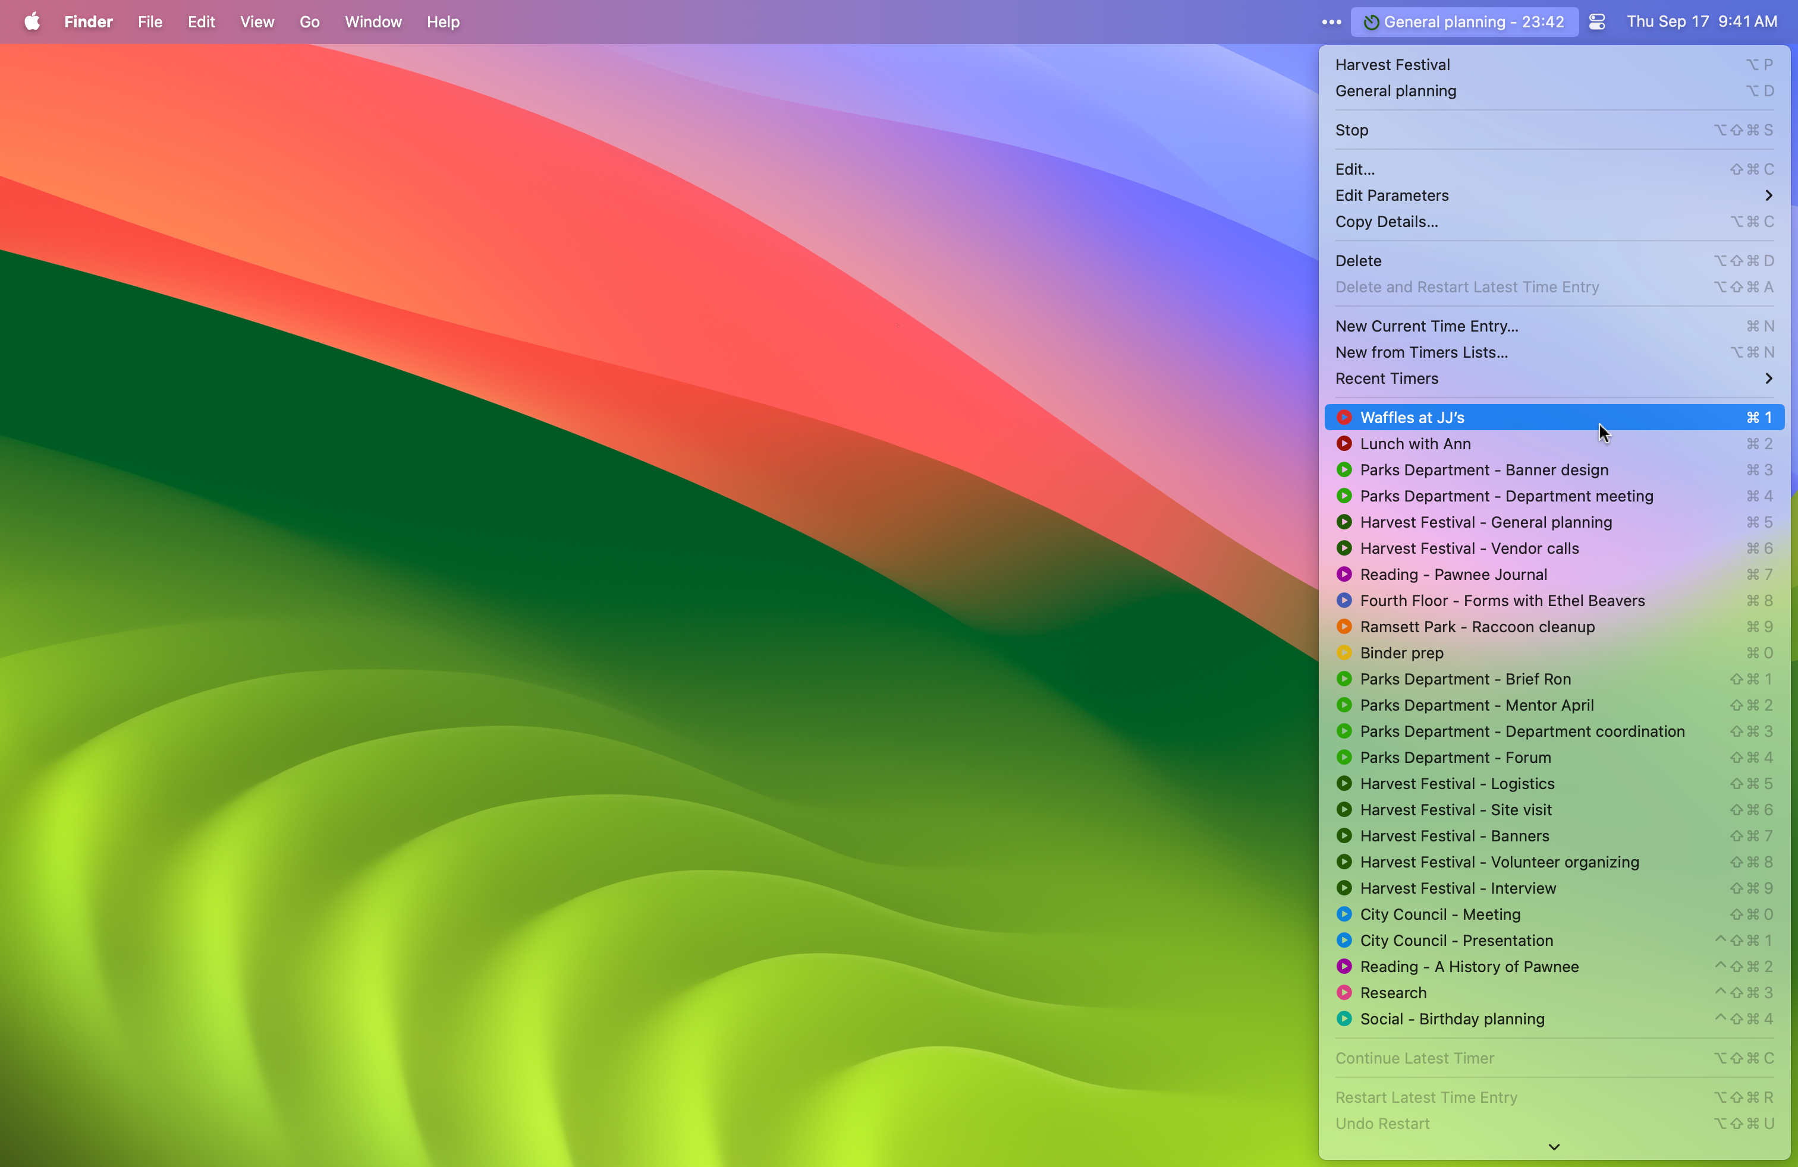Click the three-dot overflow icon in menu bar
This screenshot has width=1798, height=1167.
[1331, 22]
